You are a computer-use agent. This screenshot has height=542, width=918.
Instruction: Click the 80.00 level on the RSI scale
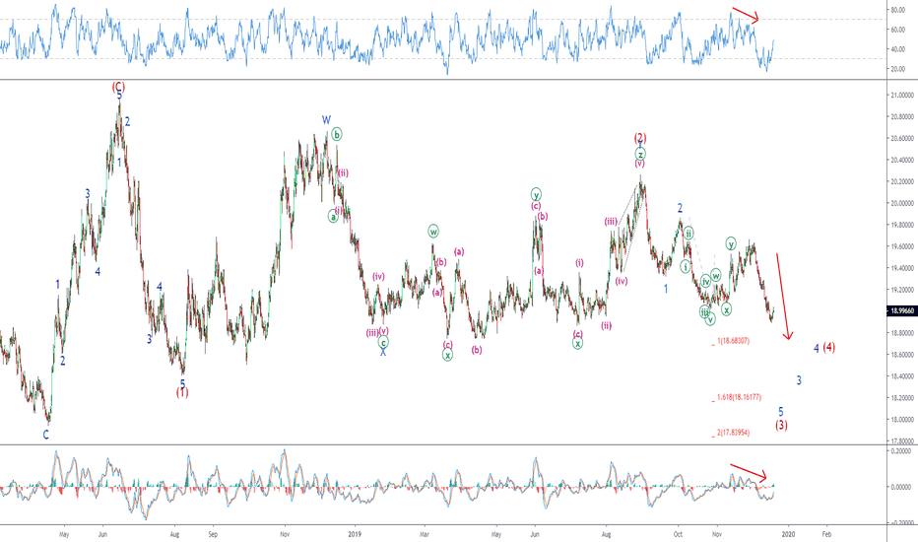pyautogui.click(x=897, y=10)
